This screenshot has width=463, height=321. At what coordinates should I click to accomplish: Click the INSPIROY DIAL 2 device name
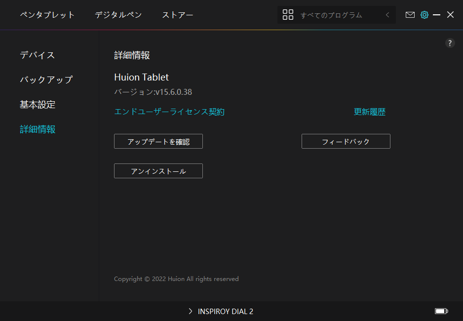click(x=225, y=311)
